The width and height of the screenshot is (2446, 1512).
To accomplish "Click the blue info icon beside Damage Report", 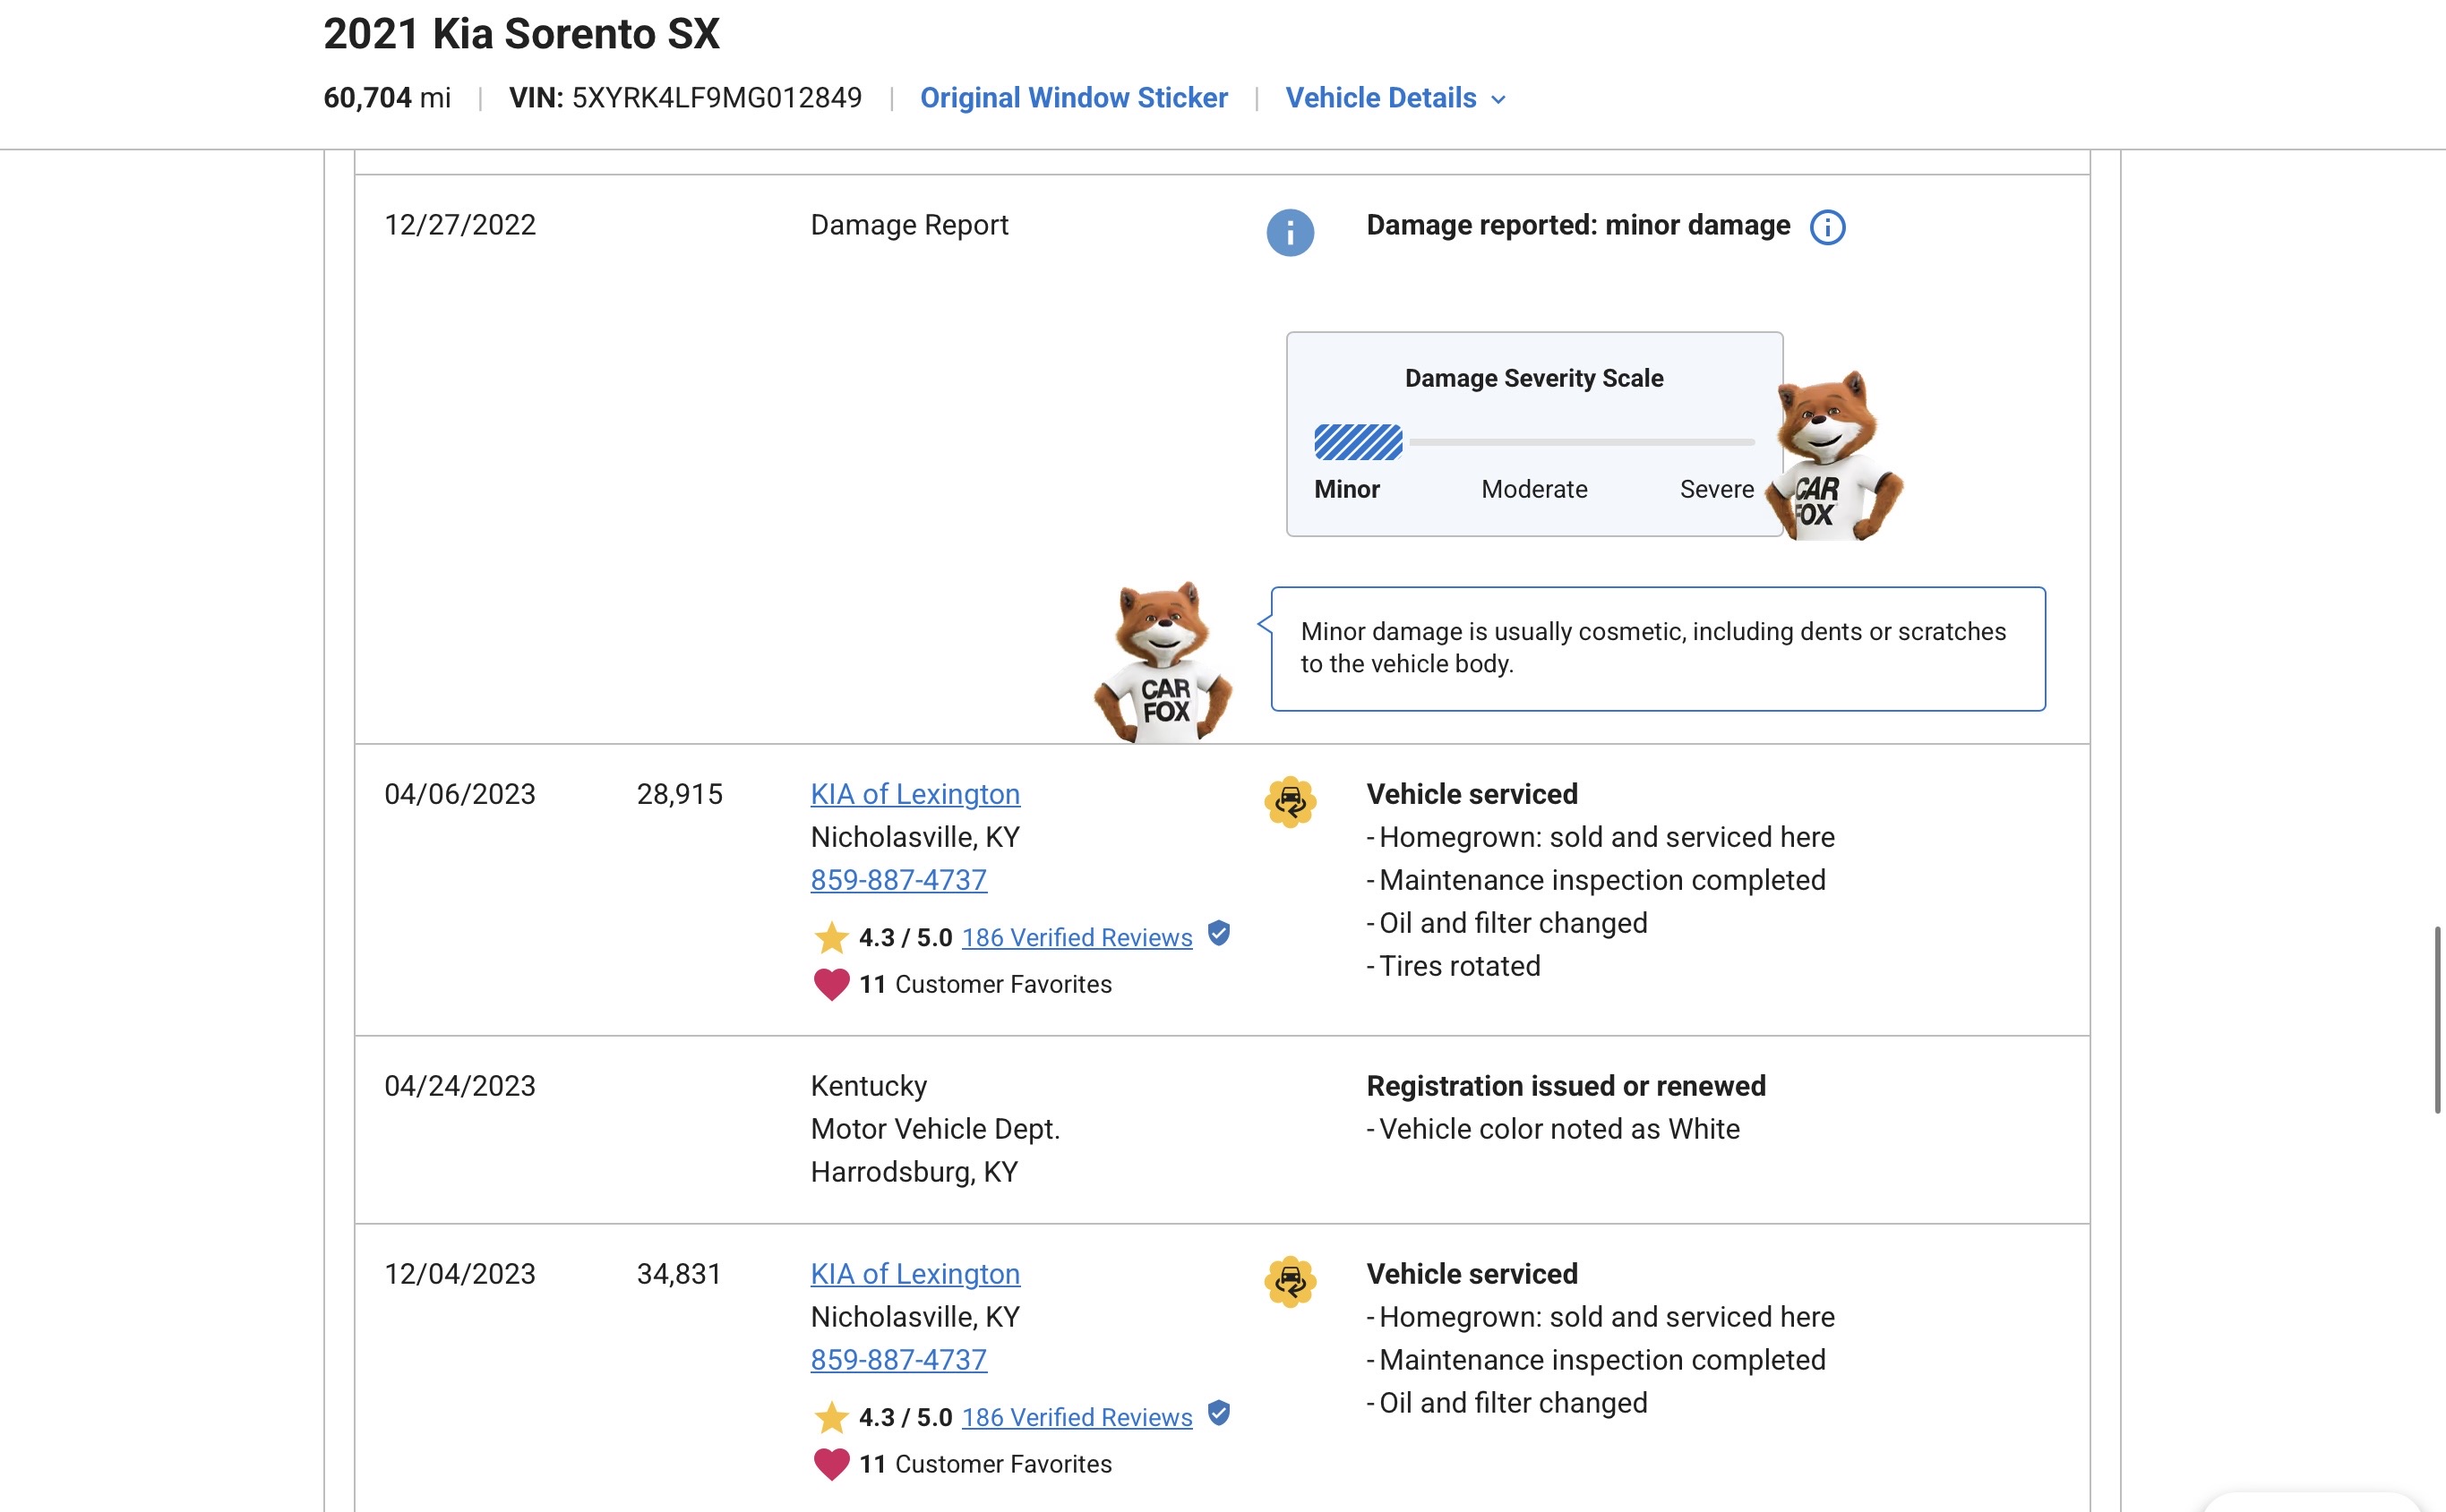I will tap(1290, 232).
